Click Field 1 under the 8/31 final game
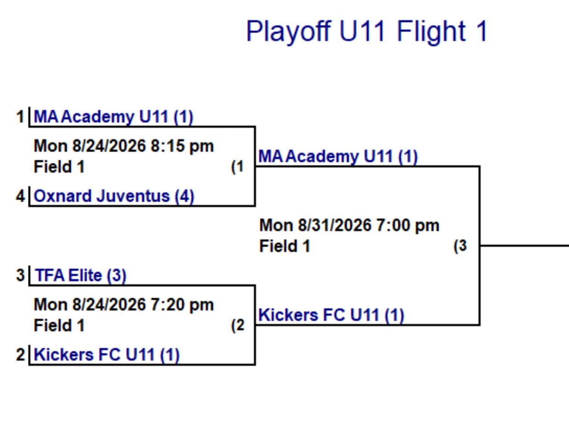This screenshot has width=569, height=432. tap(285, 246)
